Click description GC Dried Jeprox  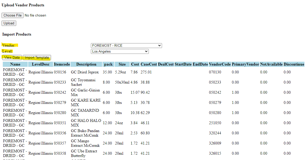(85, 72)
